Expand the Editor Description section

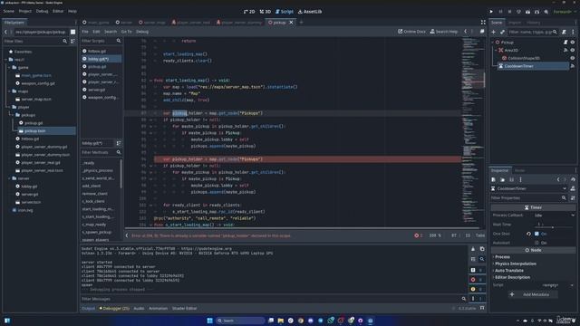(512, 277)
